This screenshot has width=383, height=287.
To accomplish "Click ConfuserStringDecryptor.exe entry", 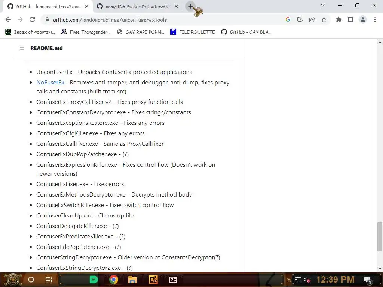I will pyautogui.click(x=128, y=257).
